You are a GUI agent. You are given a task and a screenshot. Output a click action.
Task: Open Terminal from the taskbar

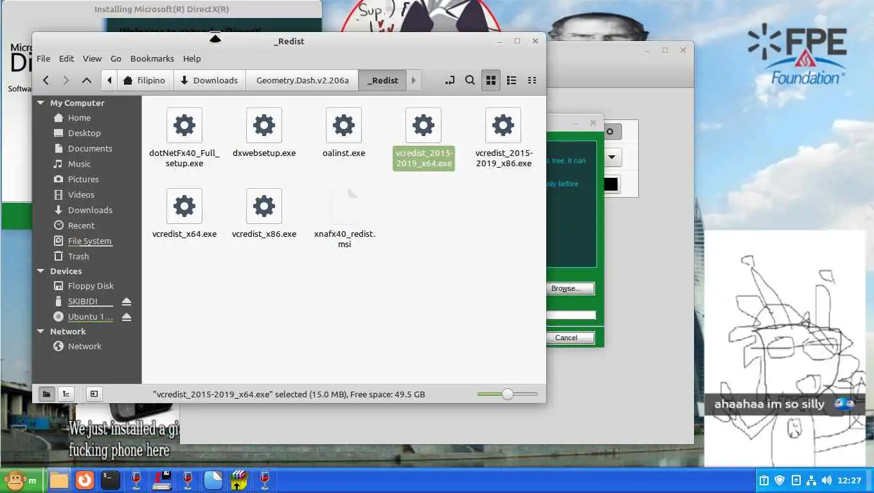coord(111,480)
